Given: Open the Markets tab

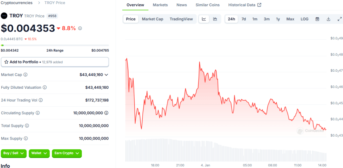Looking at the screenshot, I should [x=160, y=5].
